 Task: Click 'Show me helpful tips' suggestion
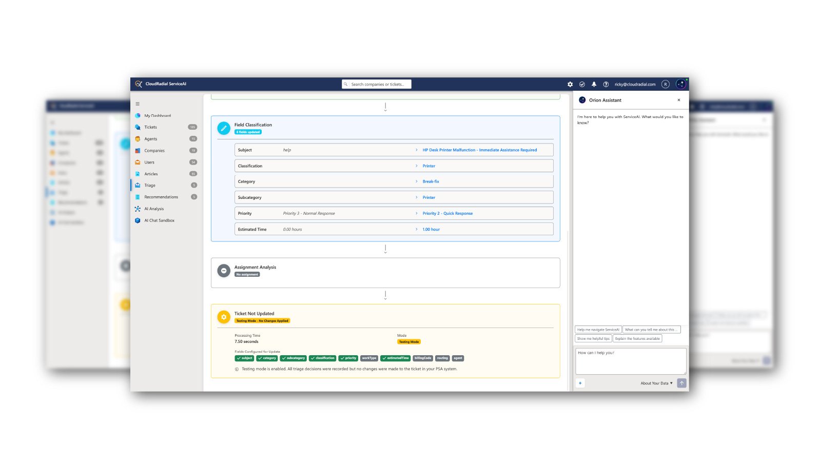coord(593,339)
